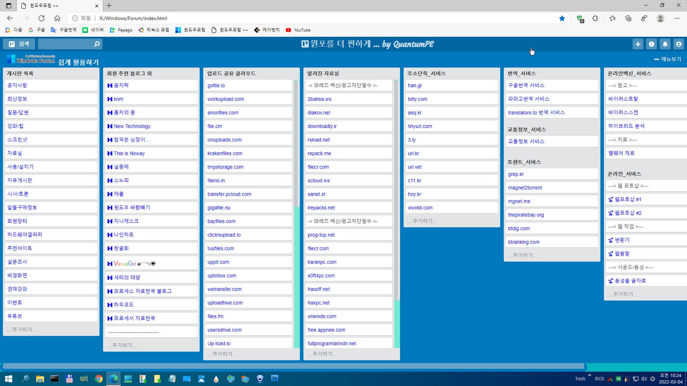
Task: Open Windows Start menu
Action: [x=8, y=379]
